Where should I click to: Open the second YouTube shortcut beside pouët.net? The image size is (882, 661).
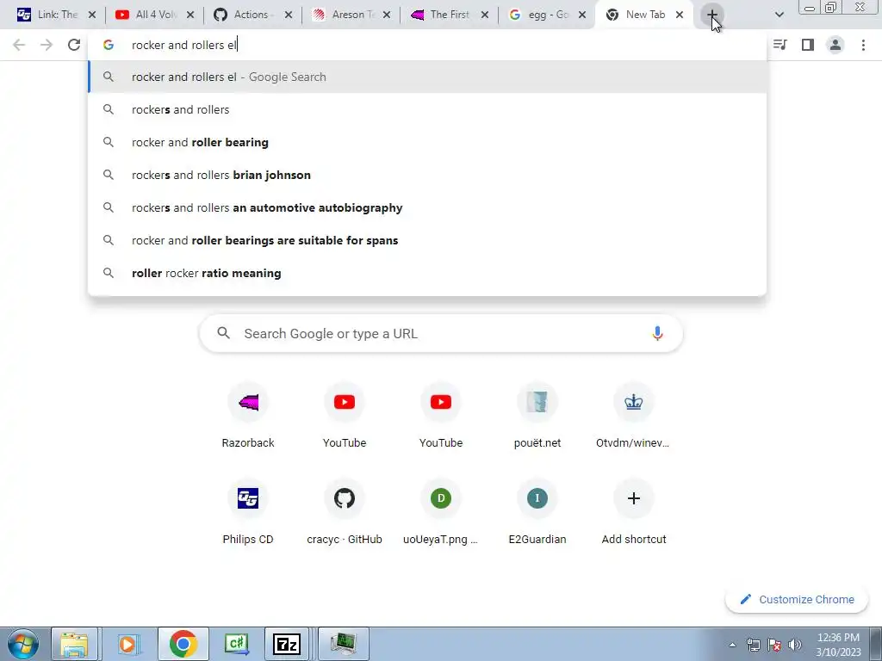pos(441,417)
